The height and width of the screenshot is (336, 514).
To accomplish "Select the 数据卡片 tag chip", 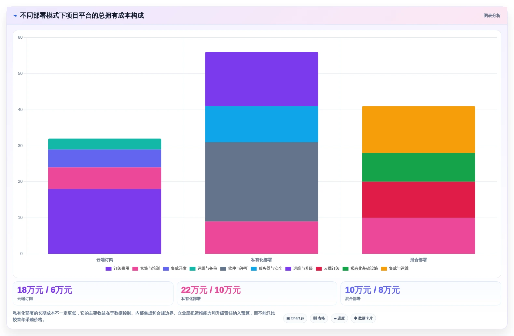I will click(x=363, y=318).
